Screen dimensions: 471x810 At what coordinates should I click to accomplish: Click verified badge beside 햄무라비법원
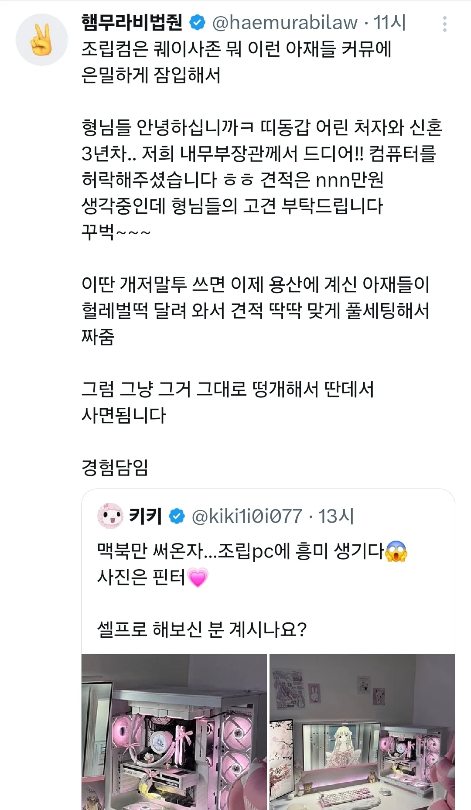pyautogui.click(x=198, y=23)
